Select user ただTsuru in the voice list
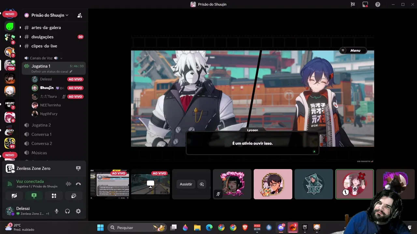 click(x=48, y=97)
